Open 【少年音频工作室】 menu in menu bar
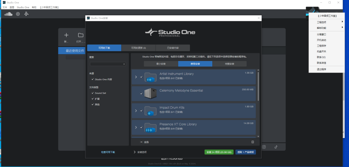The width and height of the screenshot is (349, 167). [x=49, y=7]
